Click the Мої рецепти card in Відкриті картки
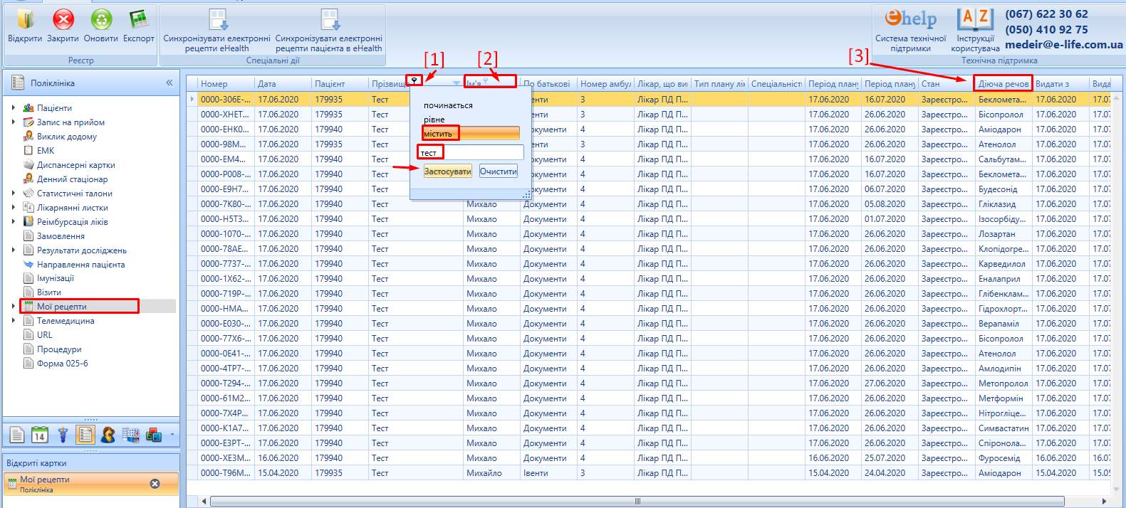 click(x=90, y=484)
